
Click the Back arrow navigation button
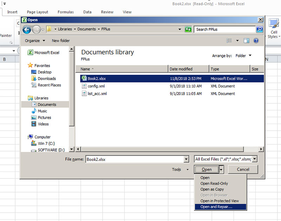tap(27, 30)
